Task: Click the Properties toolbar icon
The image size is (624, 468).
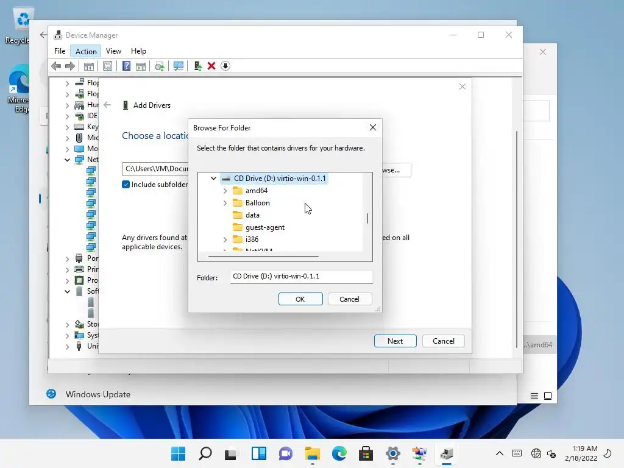Action: (x=107, y=66)
